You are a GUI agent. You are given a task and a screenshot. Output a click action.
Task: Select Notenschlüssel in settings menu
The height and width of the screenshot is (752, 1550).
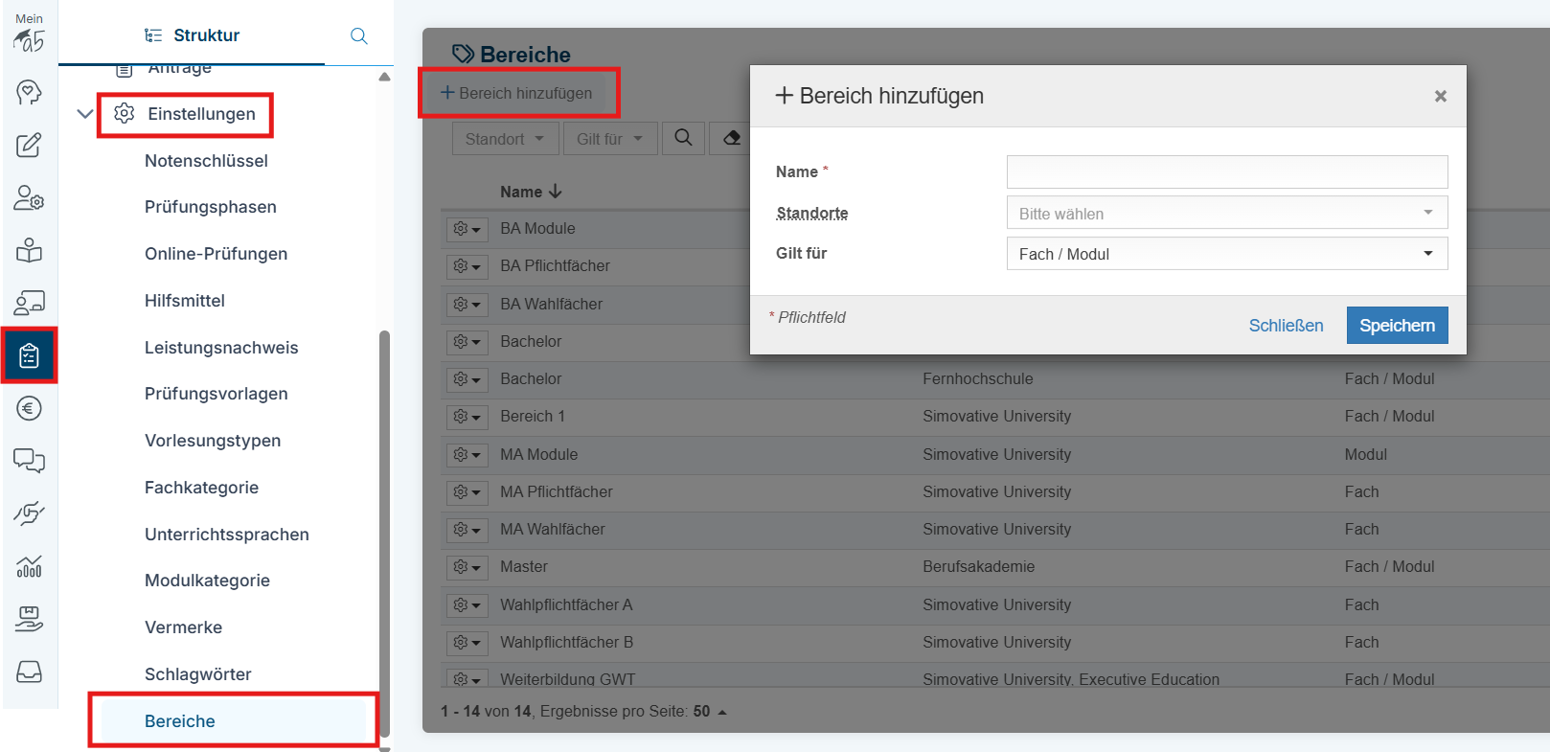coord(206,161)
